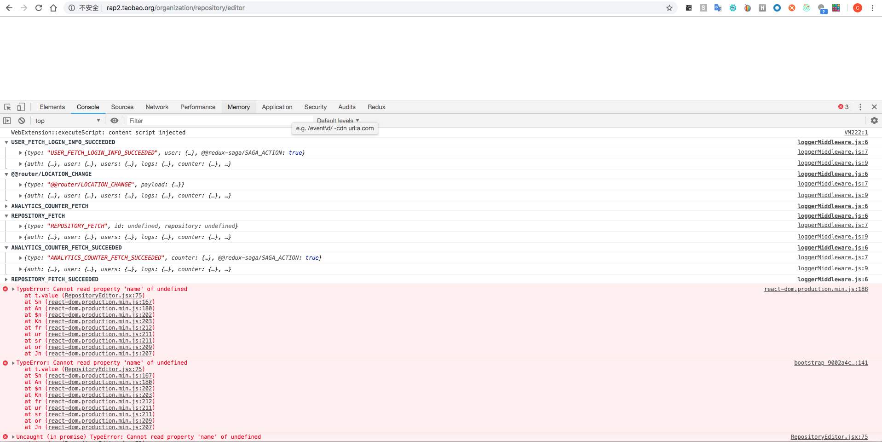Open loggerMiddleware.js:7 link for REPOSITORY_FETCH action

click(833, 225)
